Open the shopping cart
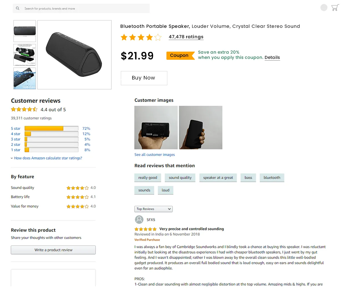Viewport: 348px width, 290px height. pos(335,8)
